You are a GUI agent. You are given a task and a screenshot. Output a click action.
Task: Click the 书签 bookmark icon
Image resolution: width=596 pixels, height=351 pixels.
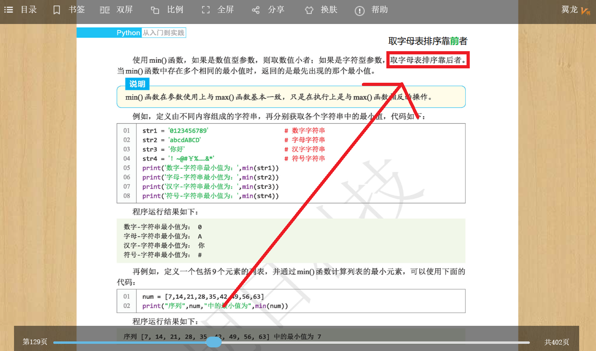coord(57,10)
